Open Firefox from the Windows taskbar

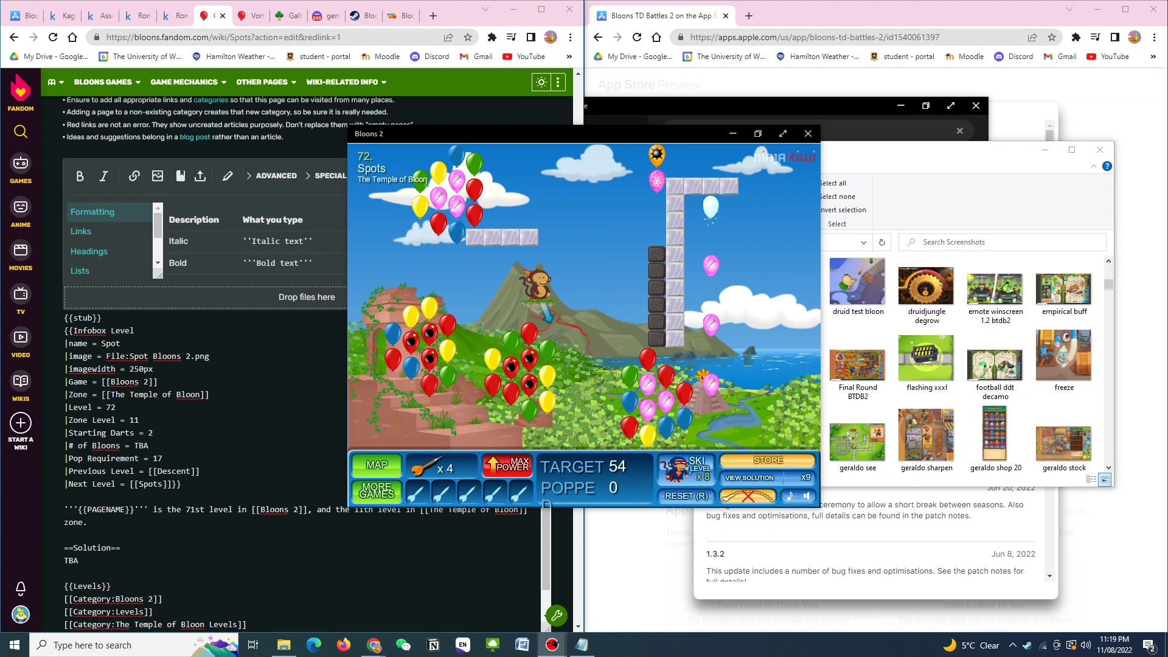[x=344, y=645]
